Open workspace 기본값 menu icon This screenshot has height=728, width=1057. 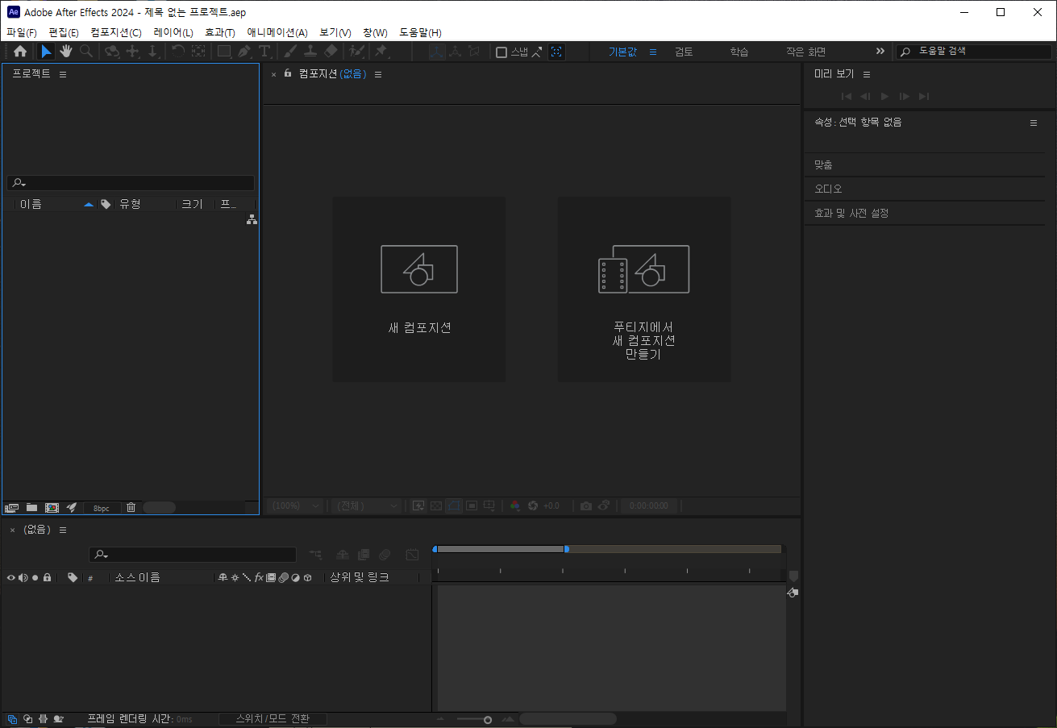pyautogui.click(x=653, y=52)
